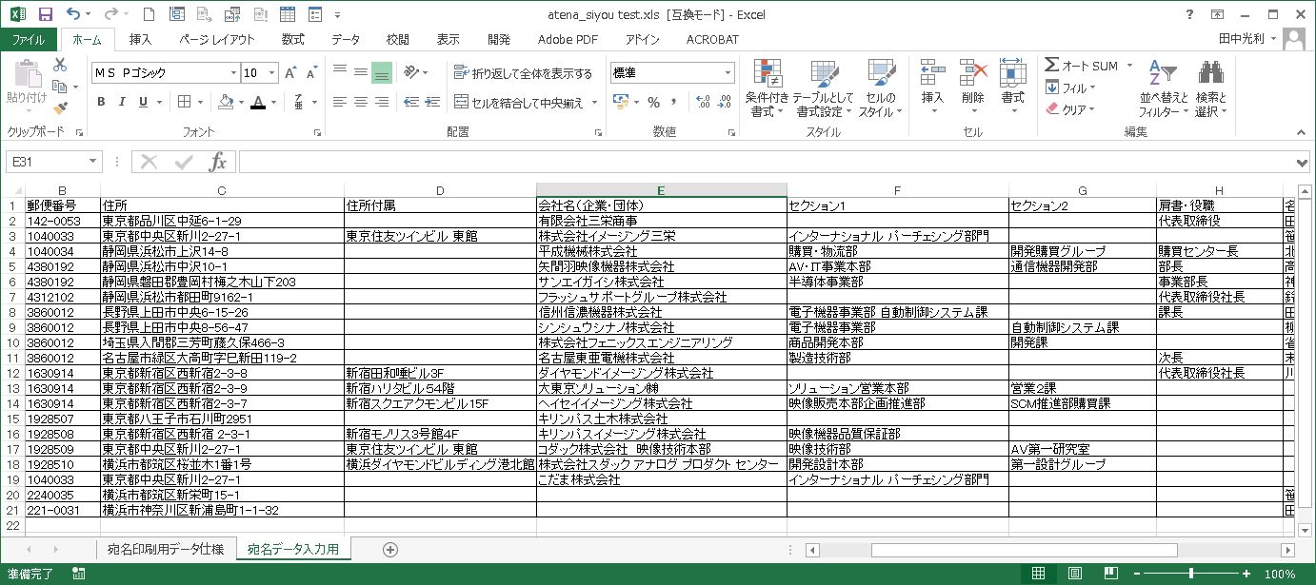This screenshot has width=1316, height=585.
Task: Toggle wrap text (折り返して全体を表示する)
Action: point(523,73)
